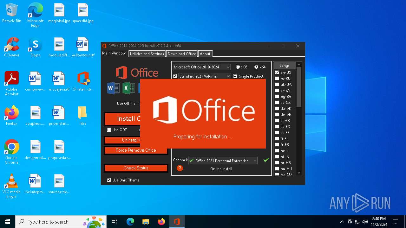Click the green checkmark beside Channel

pyautogui.click(x=266, y=160)
